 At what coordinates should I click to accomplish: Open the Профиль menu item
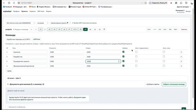(16, 11)
